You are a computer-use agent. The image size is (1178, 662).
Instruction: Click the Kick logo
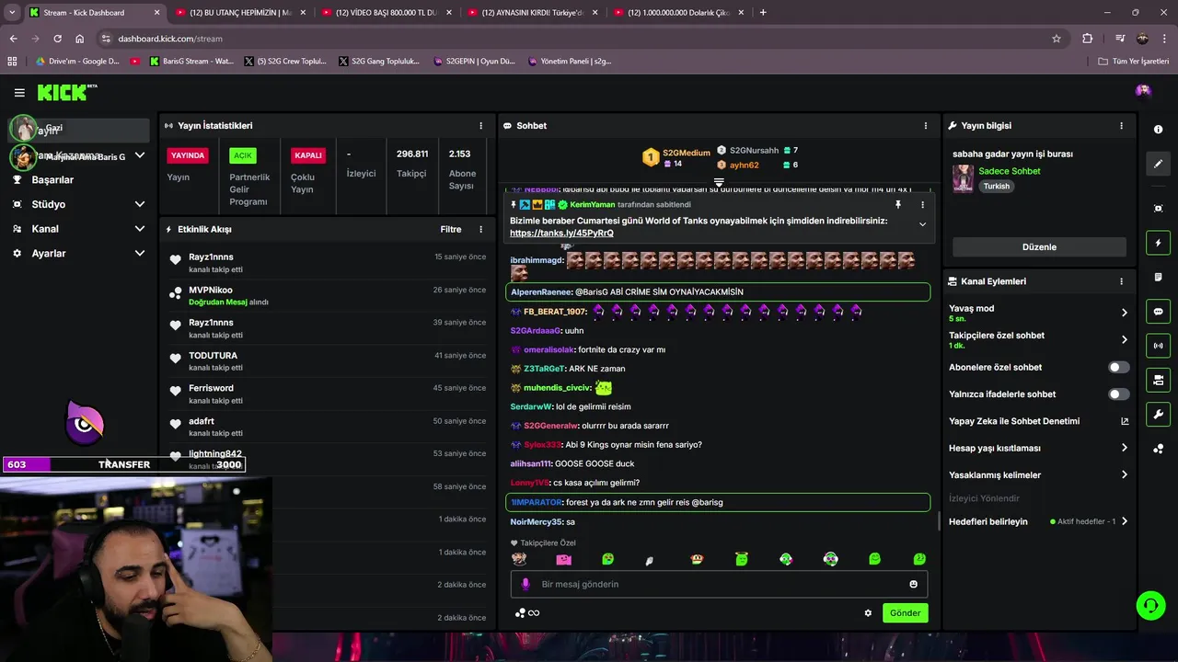[x=66, y=92]
